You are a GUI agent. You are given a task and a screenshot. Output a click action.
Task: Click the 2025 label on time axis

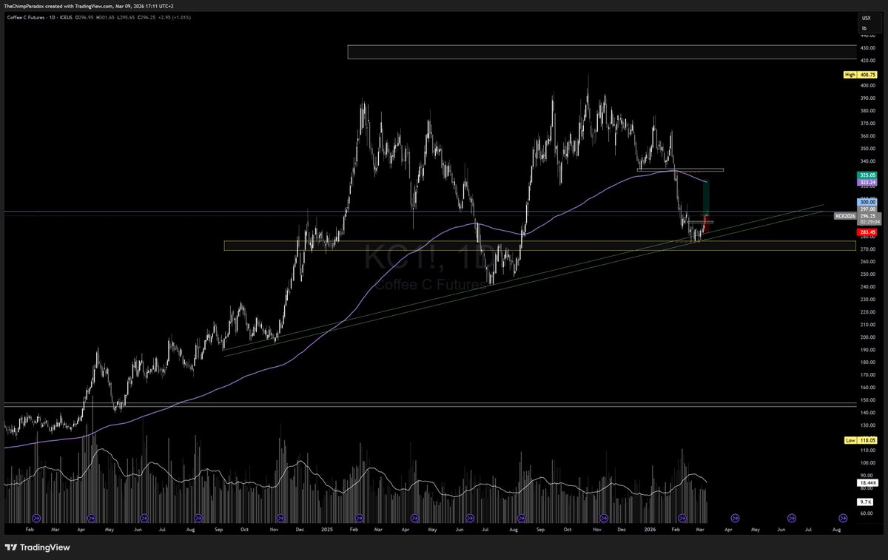pos(326,530)
